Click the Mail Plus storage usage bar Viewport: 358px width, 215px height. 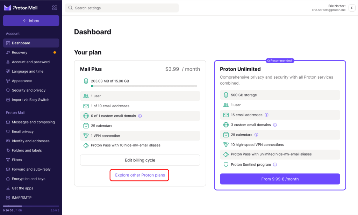(144, 86)
